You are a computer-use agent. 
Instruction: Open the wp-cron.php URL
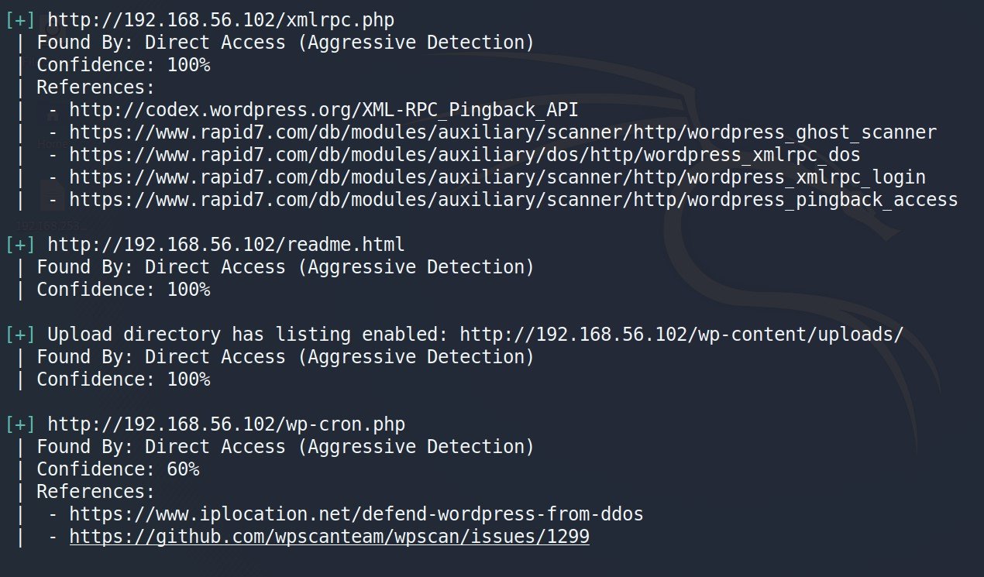click(x=225, y=424)
